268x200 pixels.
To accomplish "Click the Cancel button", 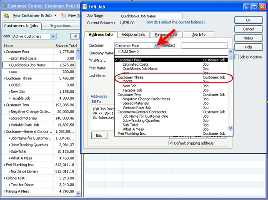I will [248, 29].
